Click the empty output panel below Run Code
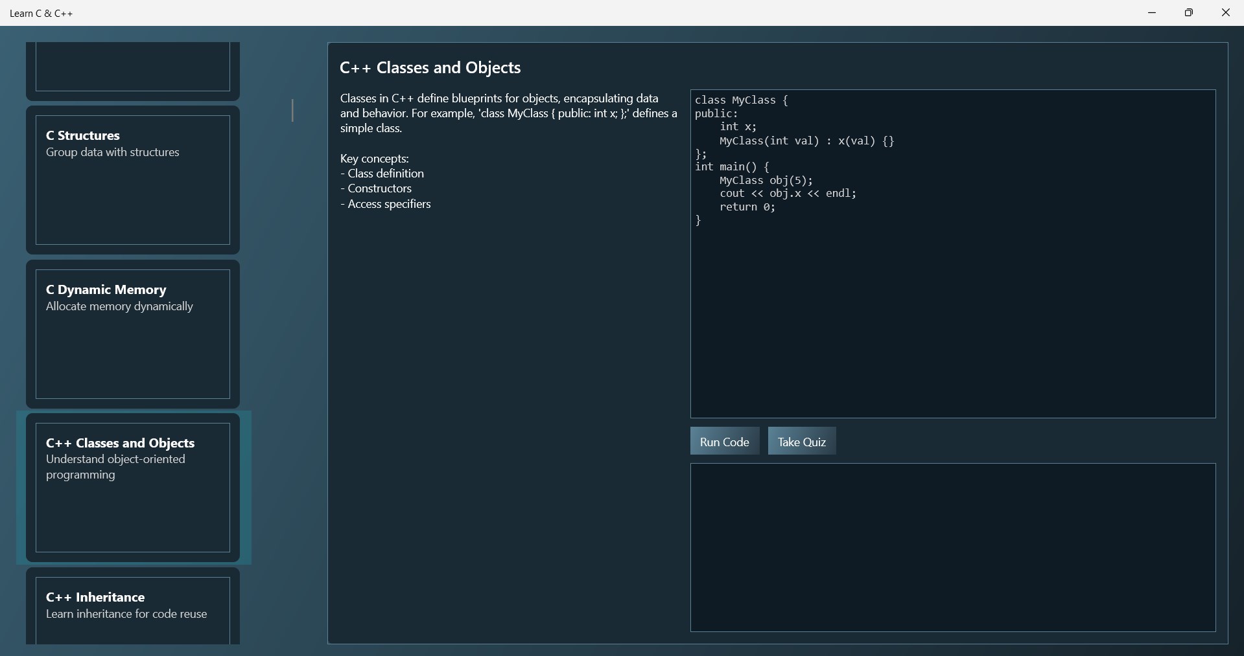The width and height of the screenshot is (1244, 656). point(953,547)
